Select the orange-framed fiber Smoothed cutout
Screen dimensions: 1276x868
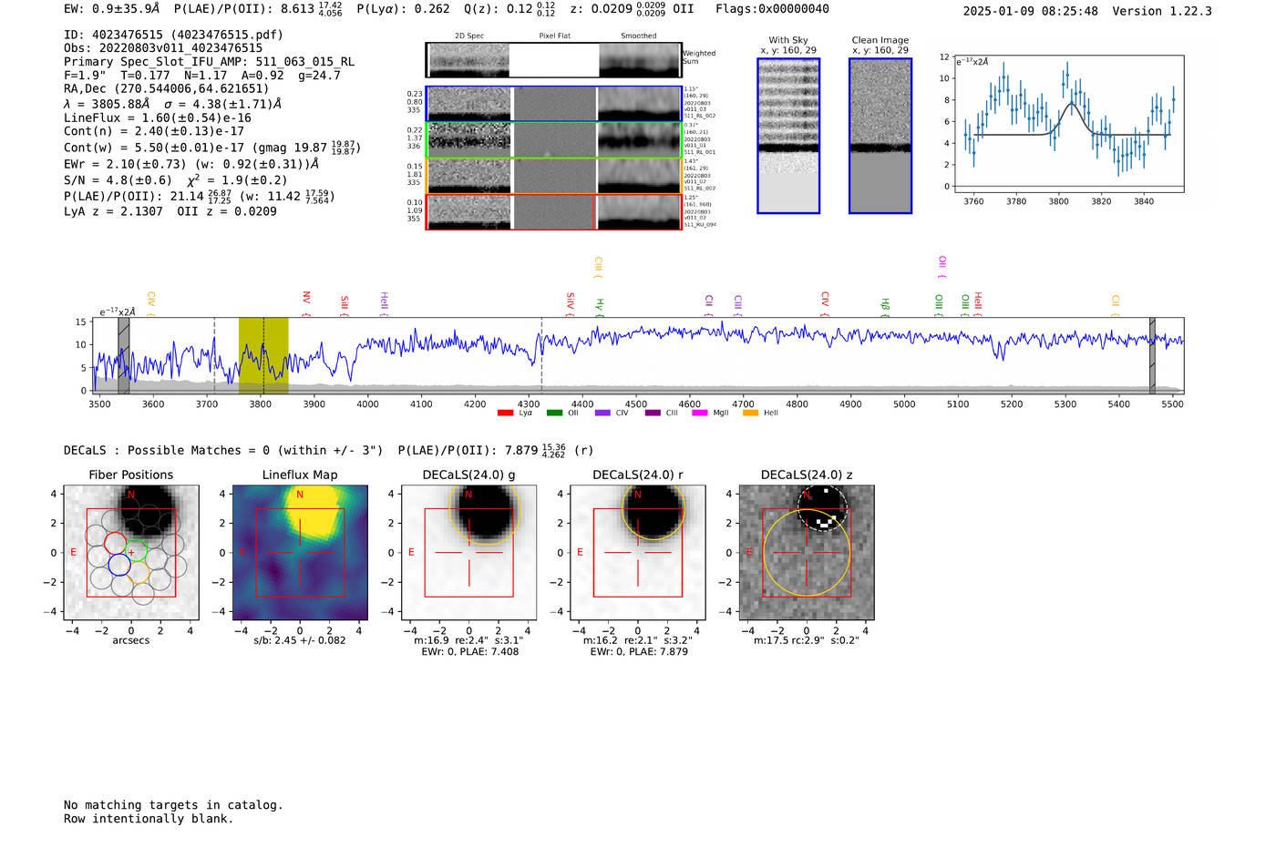click(640, 176)
